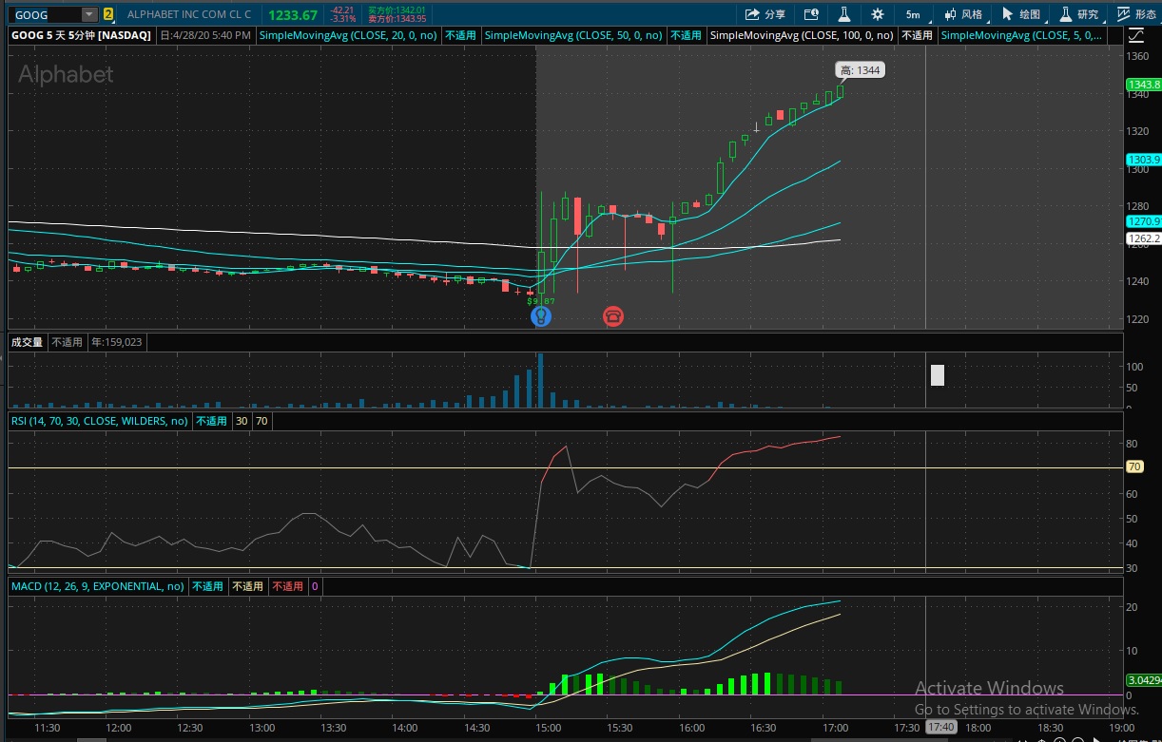
Task: Click the GOOG 5 天 5分钟 [NASDAQ] chart title
Action: tap(81, 35)
